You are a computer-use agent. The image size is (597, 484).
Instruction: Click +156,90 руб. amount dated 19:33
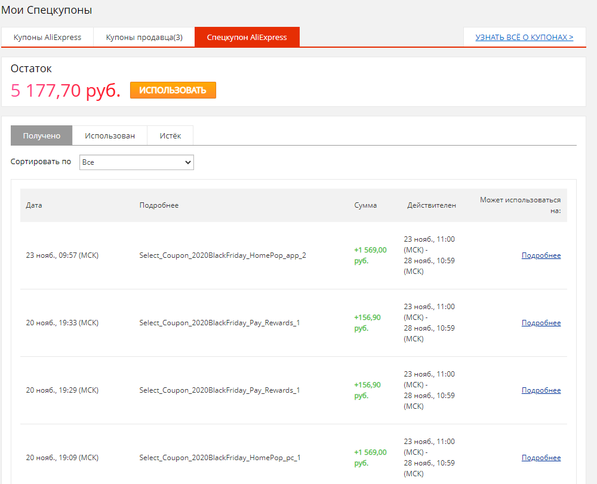coord(367,323)
